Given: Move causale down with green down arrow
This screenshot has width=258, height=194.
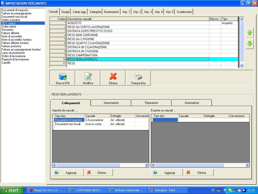Looking at the screenshot, I should click(249, 44).
